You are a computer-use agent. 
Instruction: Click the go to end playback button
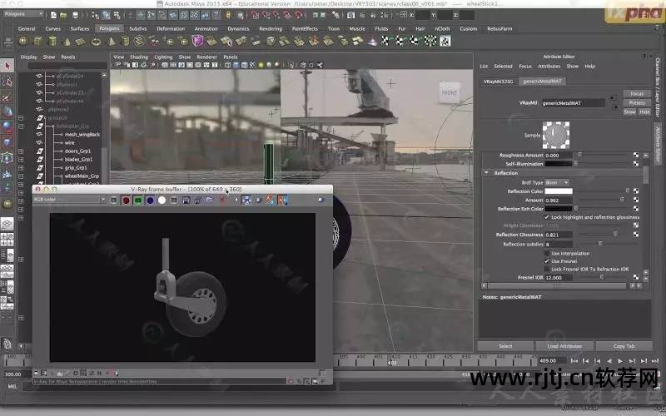[655, 361]
